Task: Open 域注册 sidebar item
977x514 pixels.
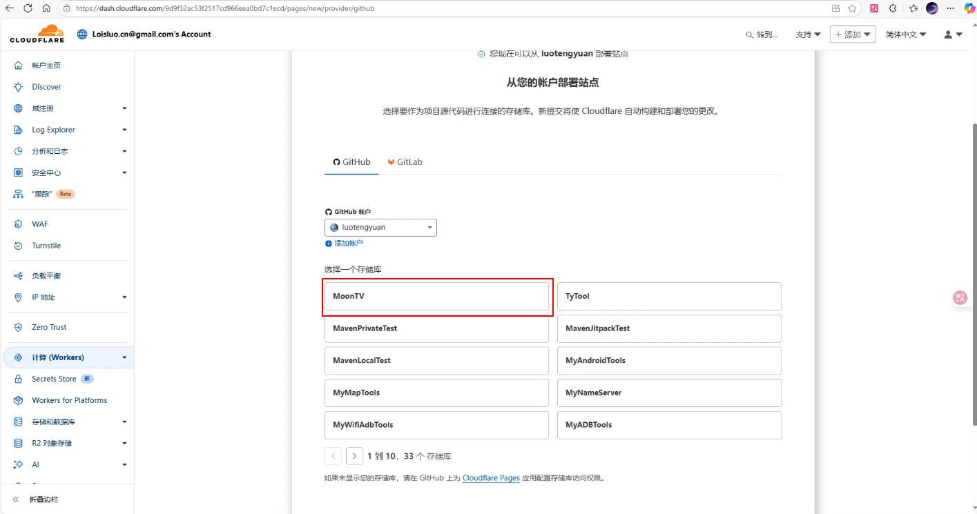Action: (x=67, y=108)
